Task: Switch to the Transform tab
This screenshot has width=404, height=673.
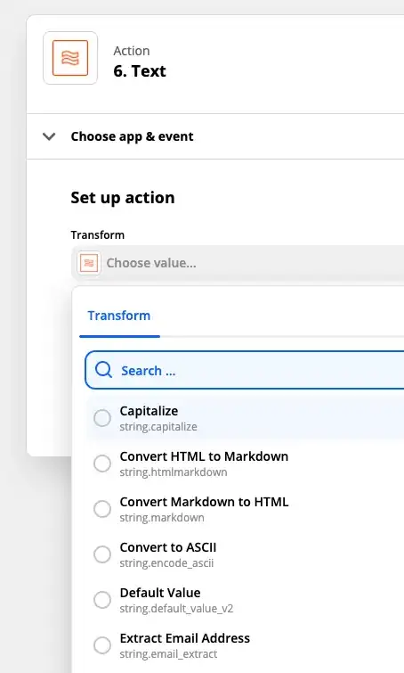Action: tap(119, 316)
